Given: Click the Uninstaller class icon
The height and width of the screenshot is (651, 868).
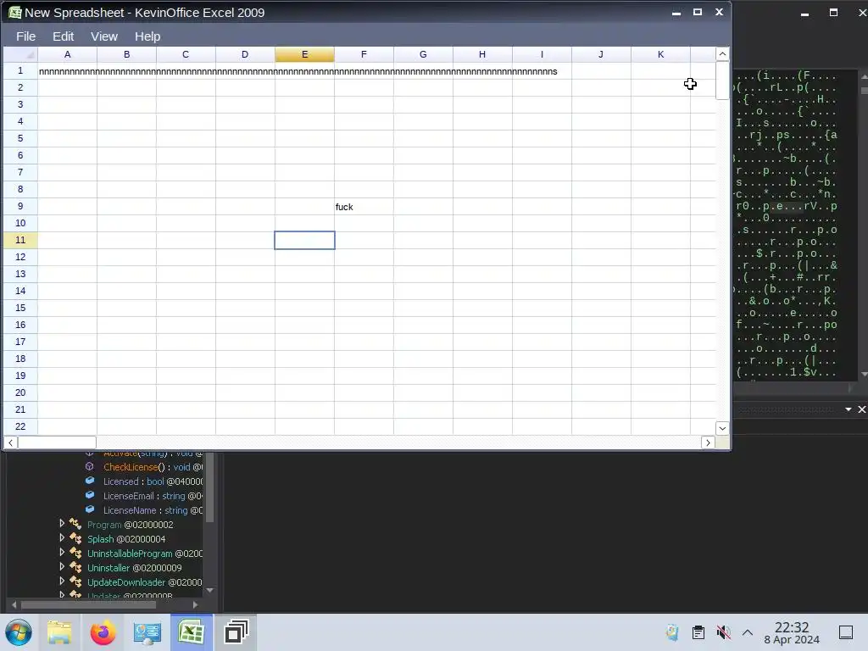Looking at the screenshot, I should [75, 567].
